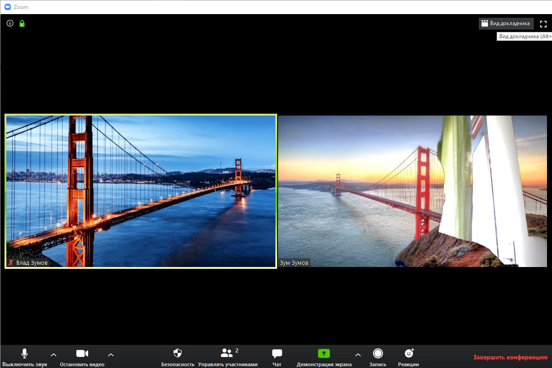Viewport: 552px width, 368px height.
Task: Click the Zoom logo in title bar
Action: (8, 7)
